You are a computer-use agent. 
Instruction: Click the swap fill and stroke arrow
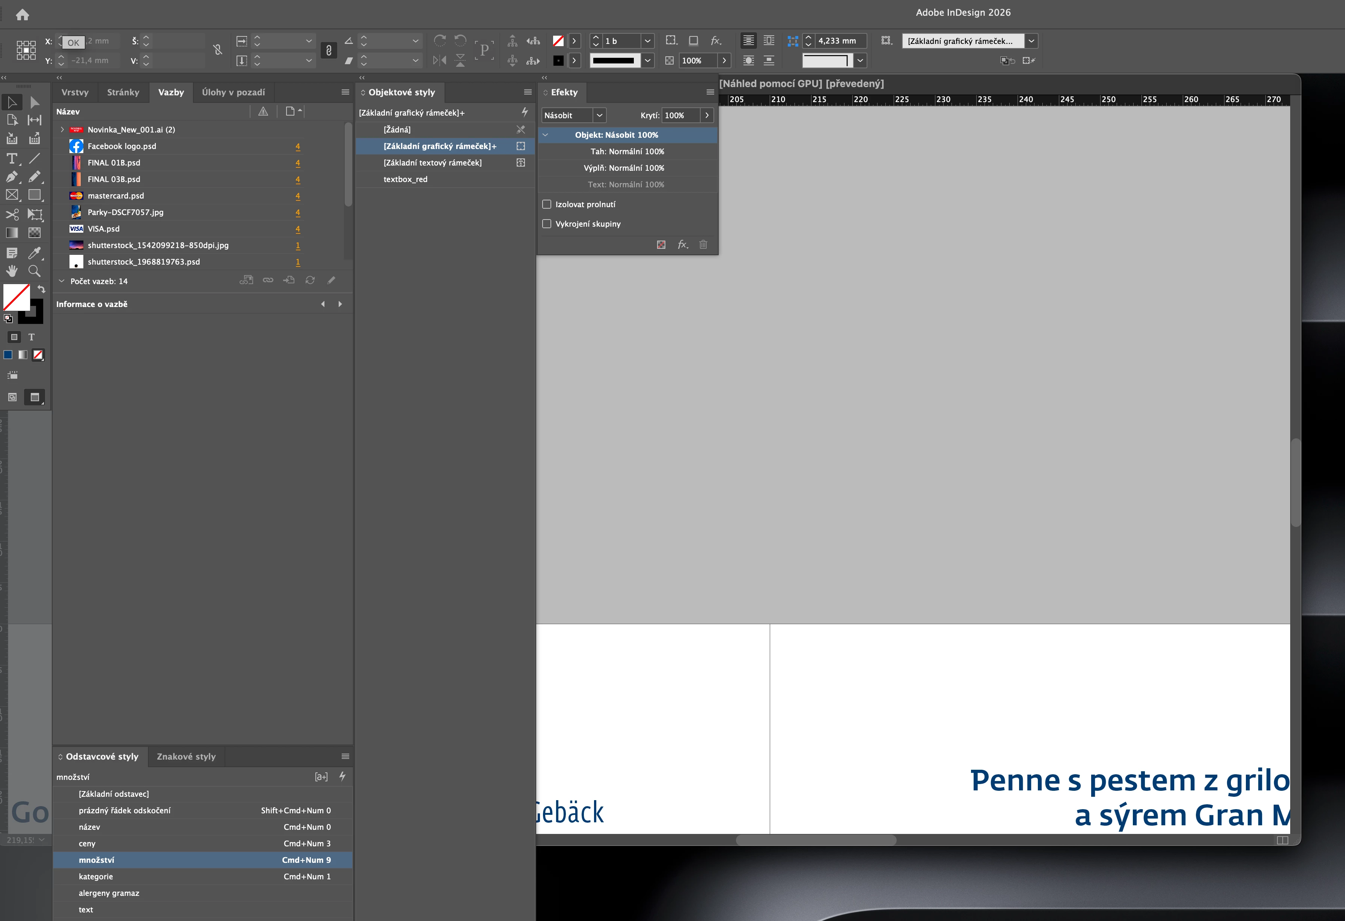click(x=42, y=289)
